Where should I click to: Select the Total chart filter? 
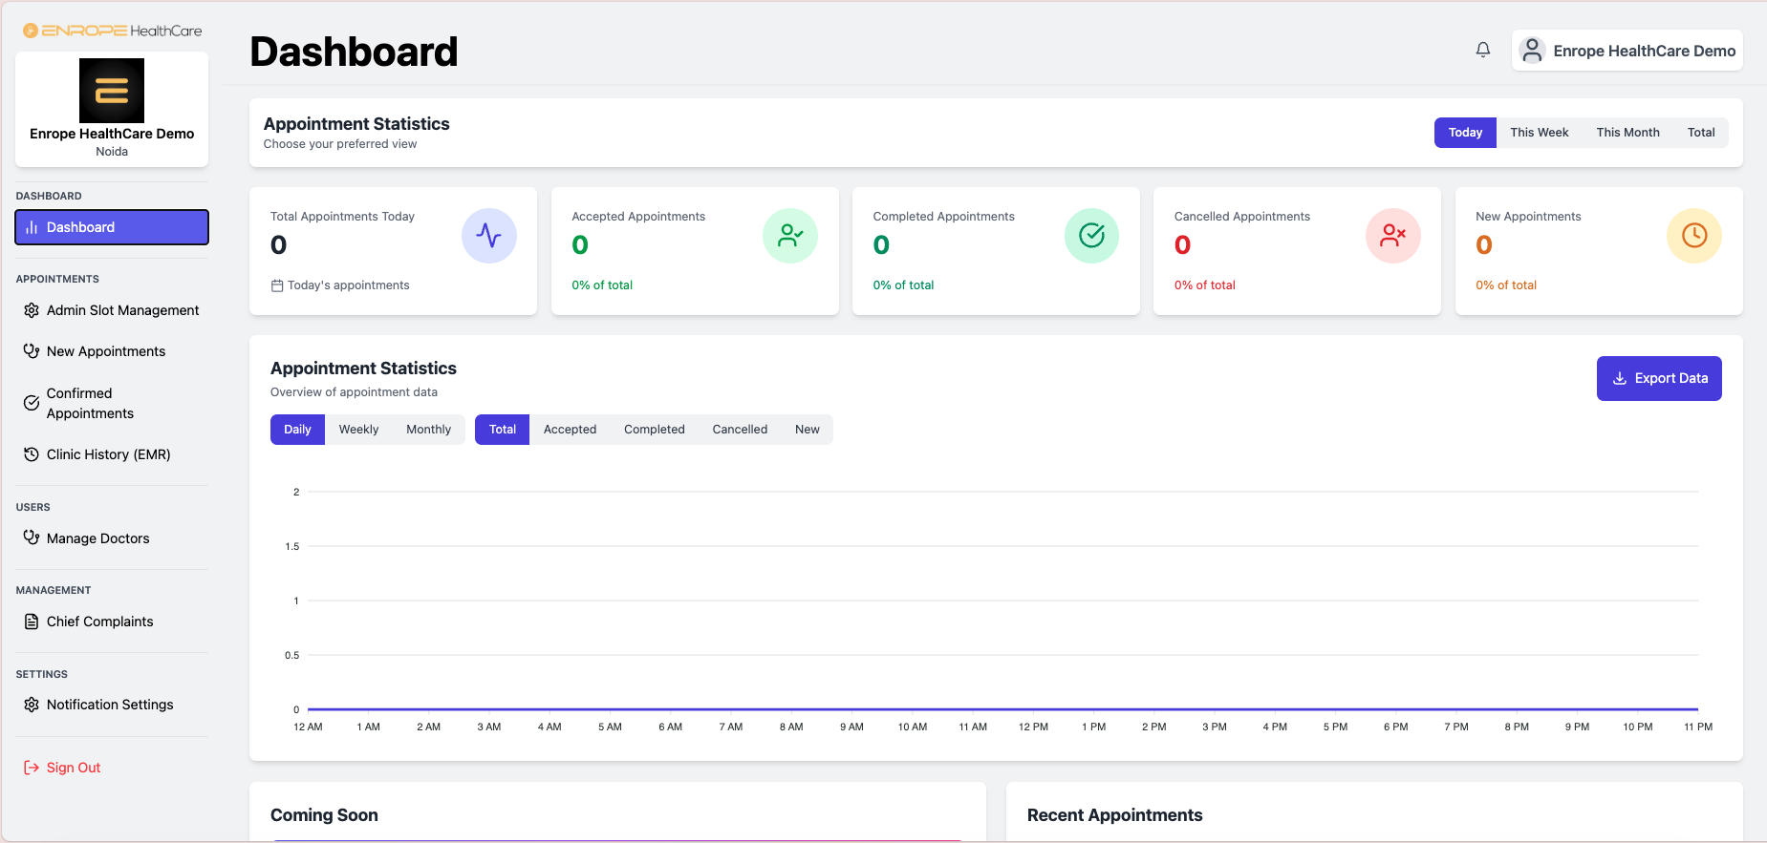click(x=503, y=430)
